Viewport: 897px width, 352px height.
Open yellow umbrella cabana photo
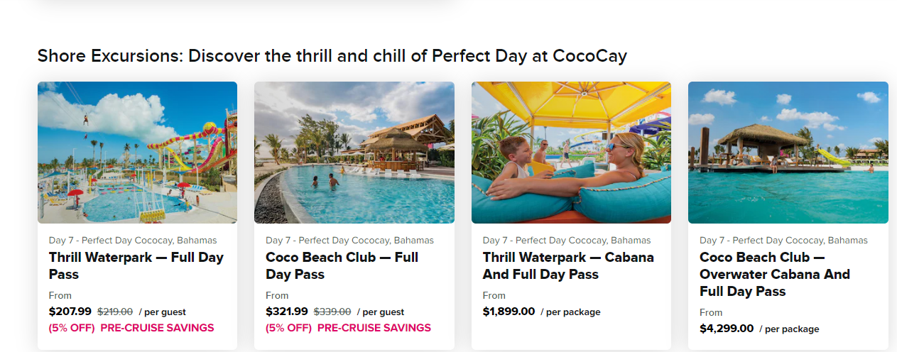pos(571,153)
